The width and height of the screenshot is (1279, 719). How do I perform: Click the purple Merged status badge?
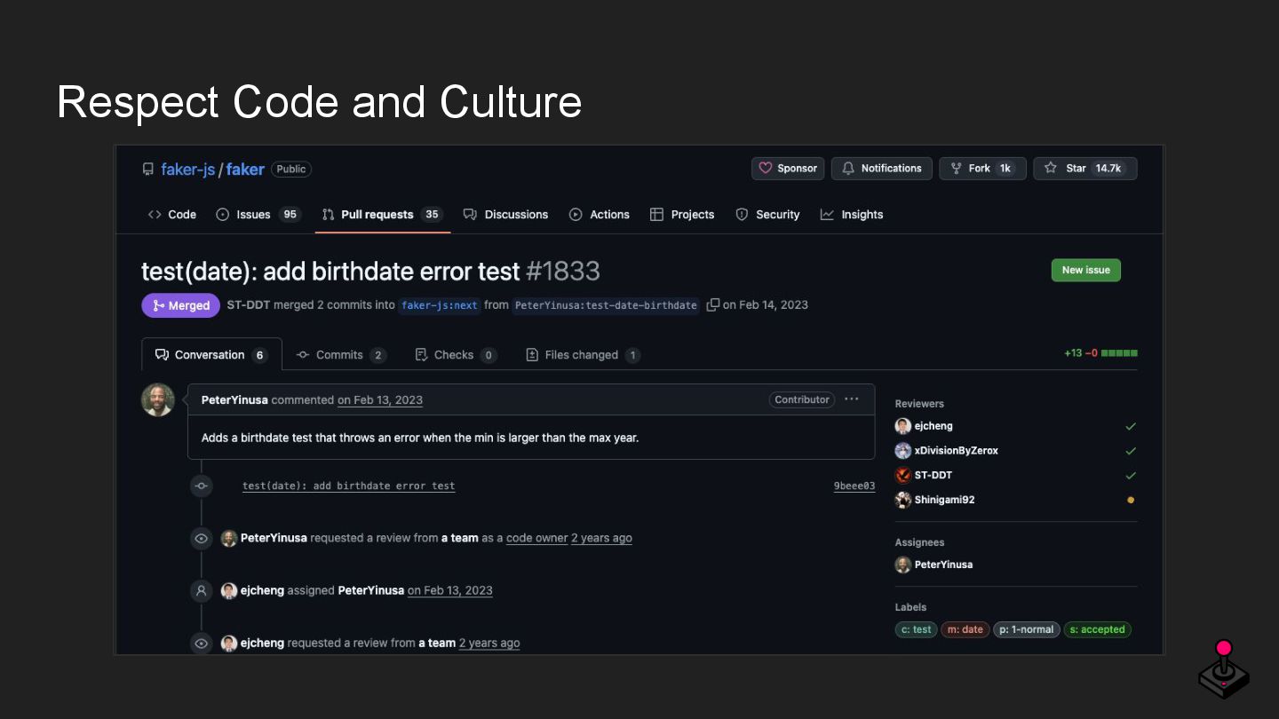point(181,305)
